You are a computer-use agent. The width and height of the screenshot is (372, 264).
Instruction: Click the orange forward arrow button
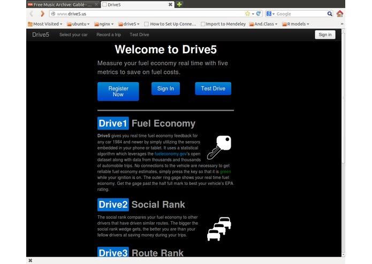click(42, 14)
